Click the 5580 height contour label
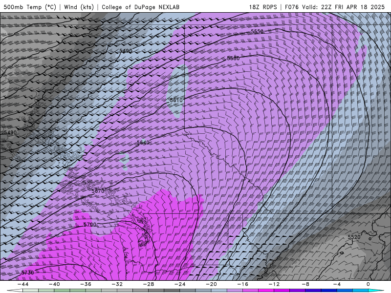Image resolution: width=391 pixels, height=293 pixels. pos(233,58)
